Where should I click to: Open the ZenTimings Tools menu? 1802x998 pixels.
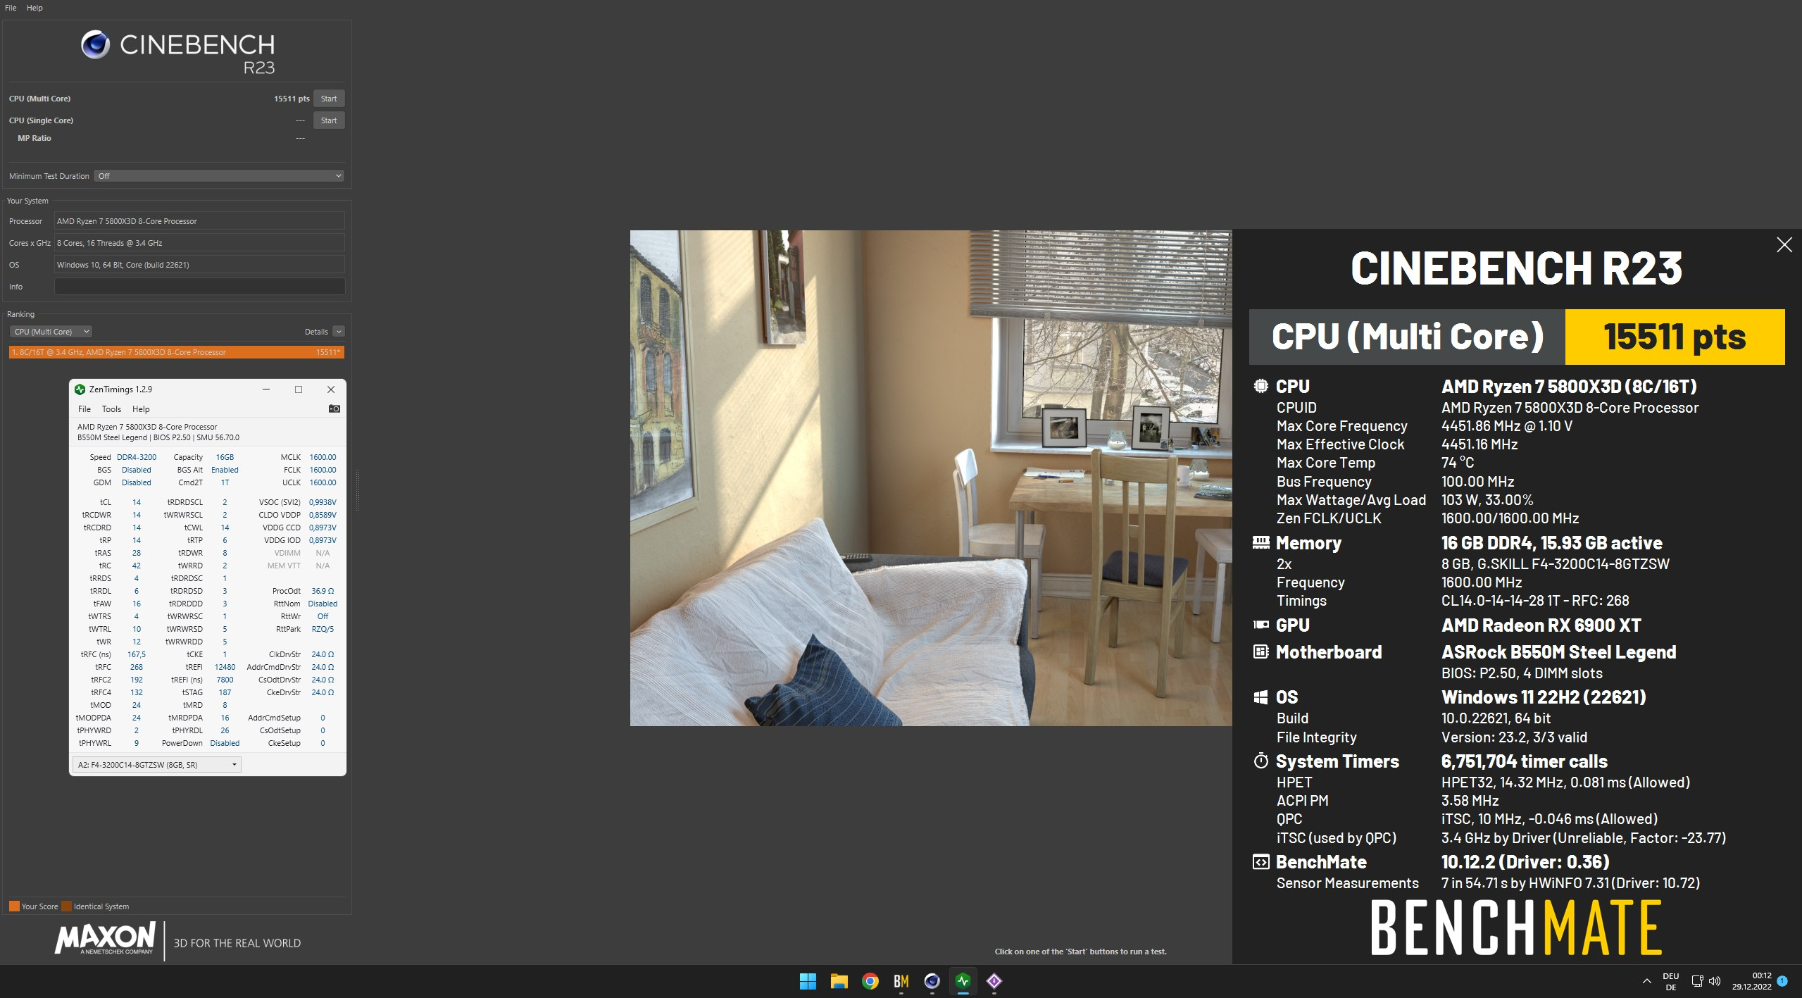pos(111,409)
